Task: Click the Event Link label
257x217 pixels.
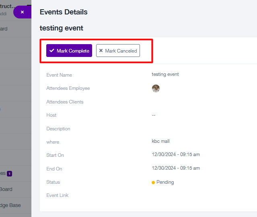Action: pos(58,195)
